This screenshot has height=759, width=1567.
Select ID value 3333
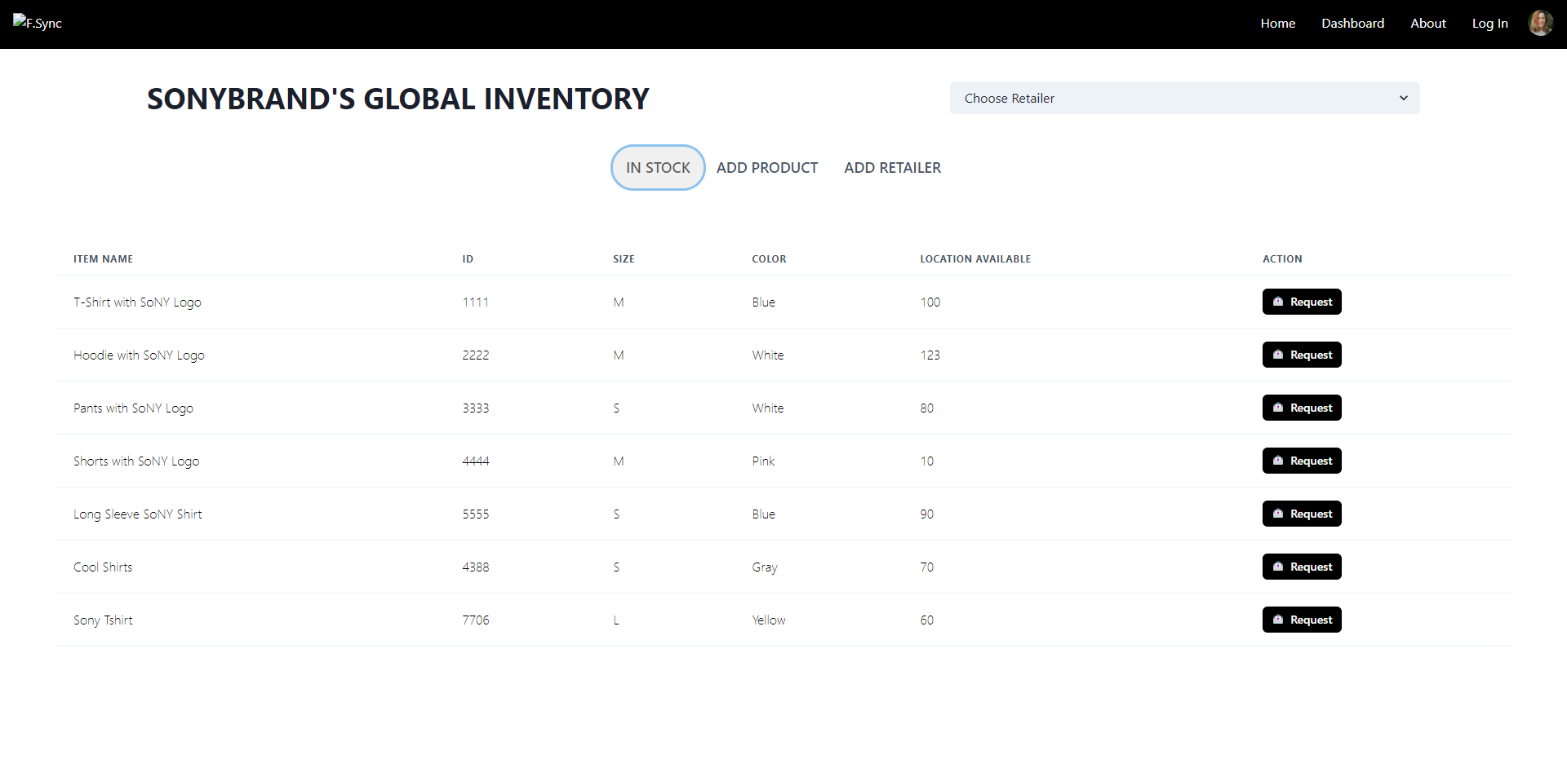[x=476, y=408]
